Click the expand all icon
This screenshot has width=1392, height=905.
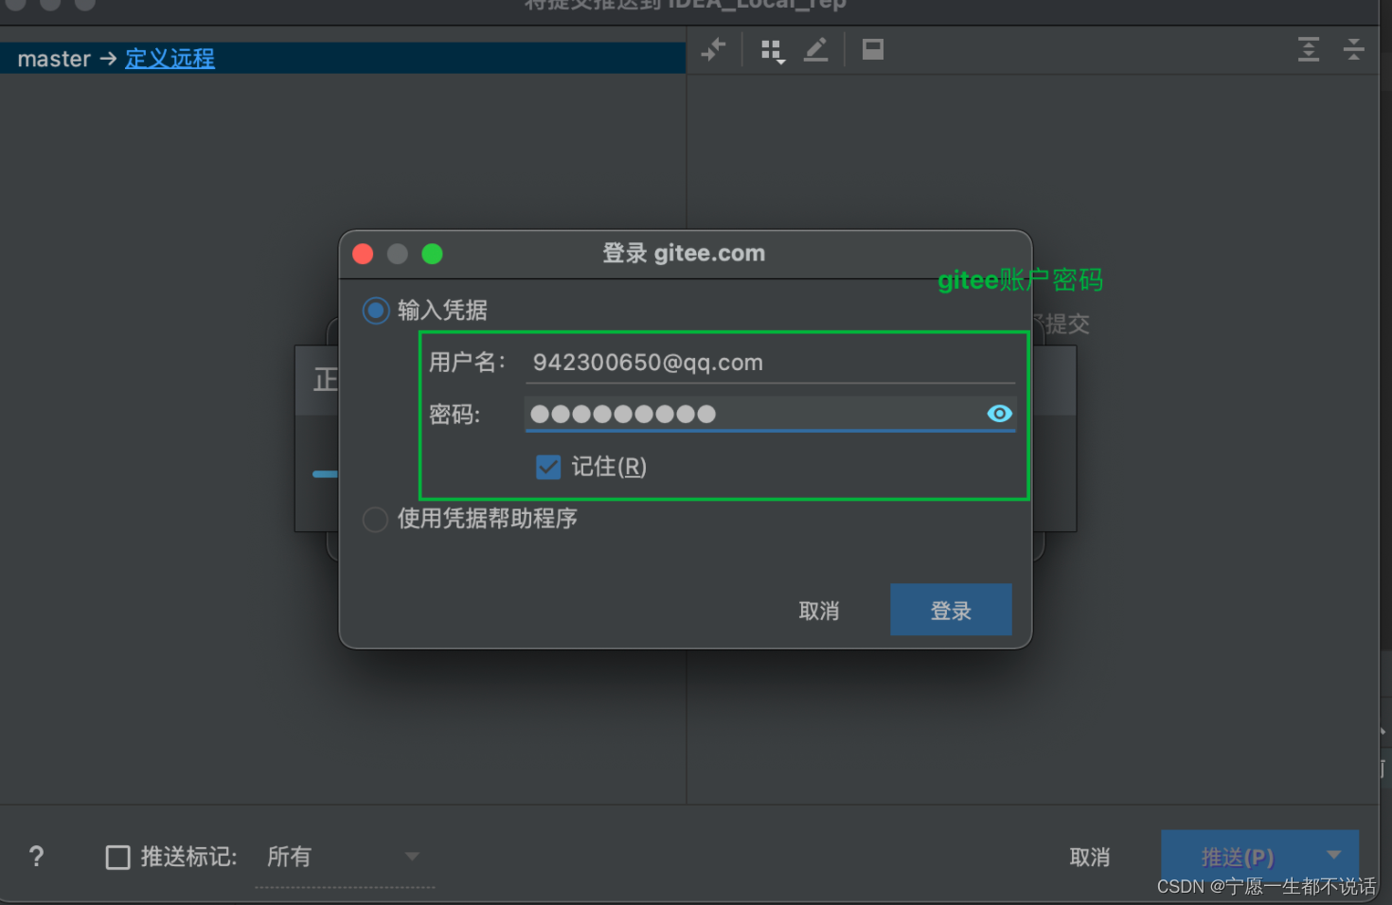(1309, 49)
